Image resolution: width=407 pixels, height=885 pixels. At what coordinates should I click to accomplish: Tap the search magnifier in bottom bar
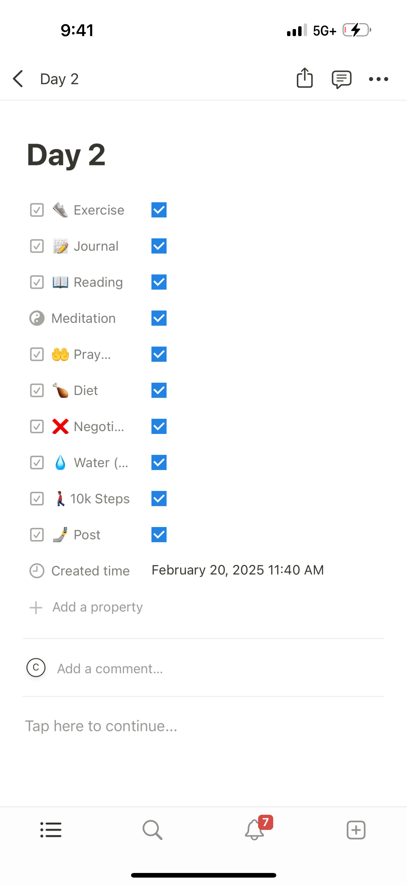tap(152, 830)
